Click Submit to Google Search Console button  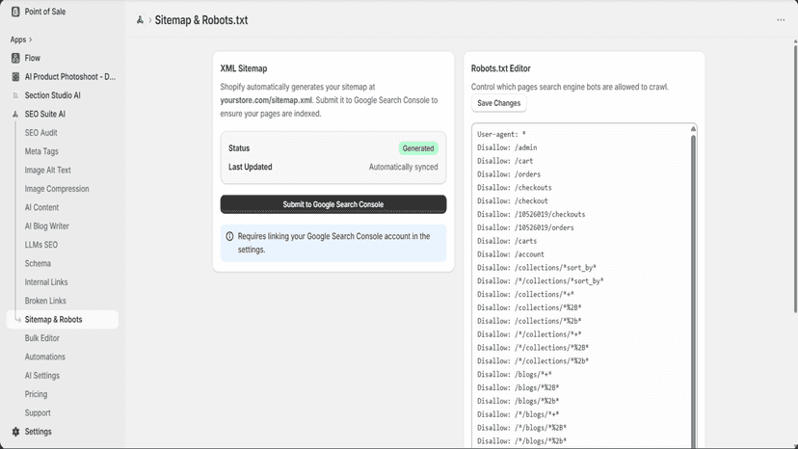(x=333, y=204)
